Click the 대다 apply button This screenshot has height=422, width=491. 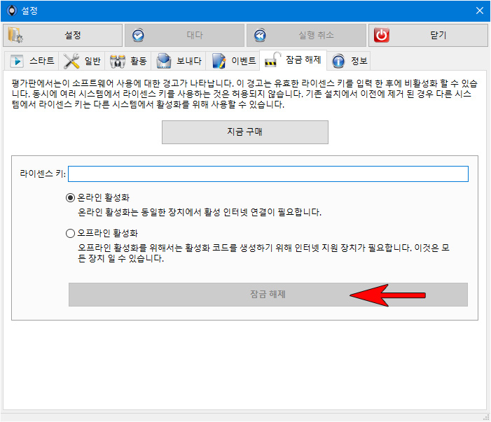(184, 36)
